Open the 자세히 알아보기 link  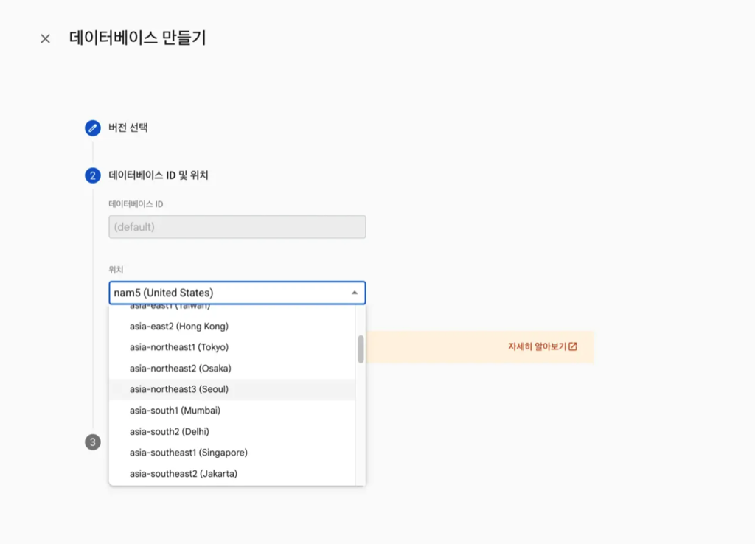click(536, 346)
